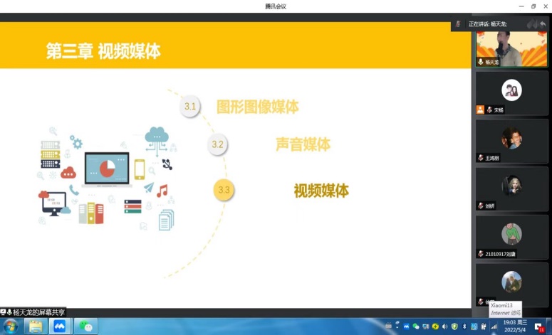552x335 pixels.
Task: Select 王鸿朝's participant tile
Action: tap(511, 141)
